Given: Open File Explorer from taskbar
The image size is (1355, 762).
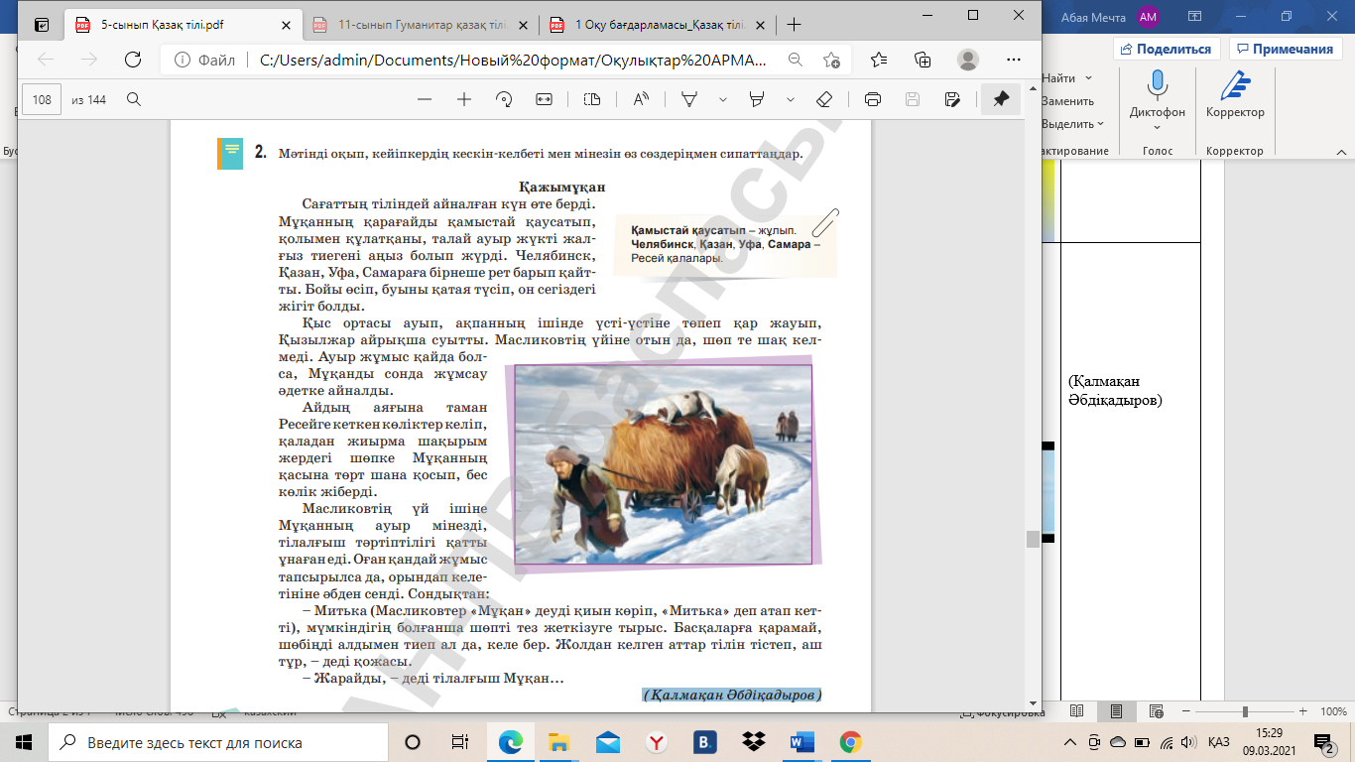Looking at the screenshot, I should point(559,742).
